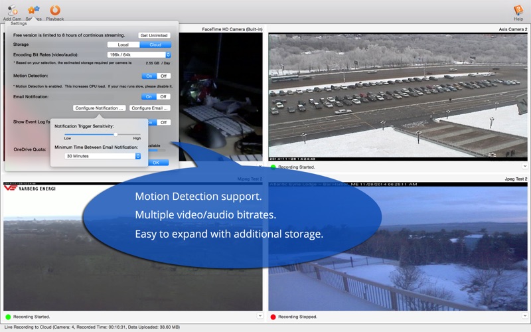The width and height of the screenshot is (531, 332).
Task: Click 'Recording Started.' text under Axis Camera 2
Action: (x=296, y=167)
